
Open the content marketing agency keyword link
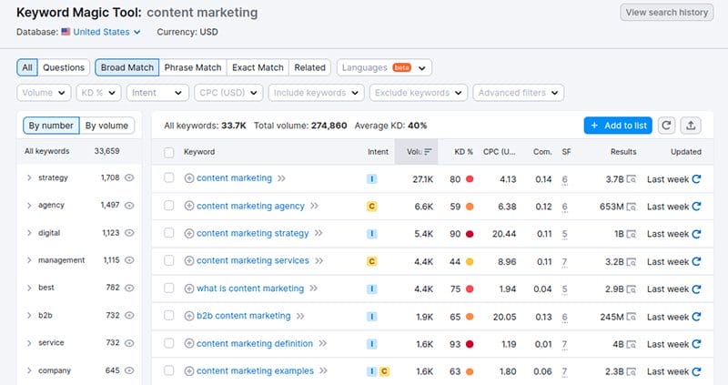pyautogui.click(x=250, y=206)
